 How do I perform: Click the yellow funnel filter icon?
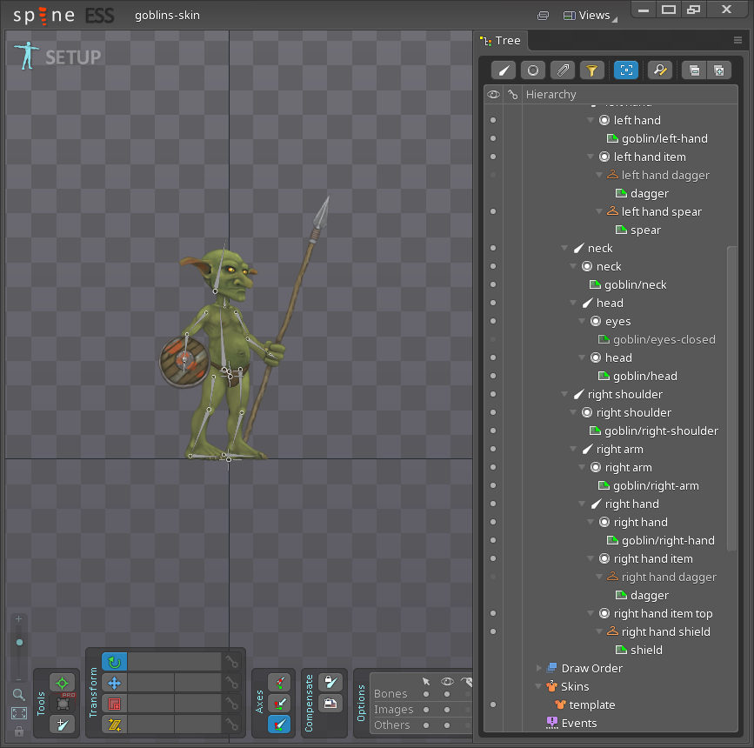pos(591,70)
